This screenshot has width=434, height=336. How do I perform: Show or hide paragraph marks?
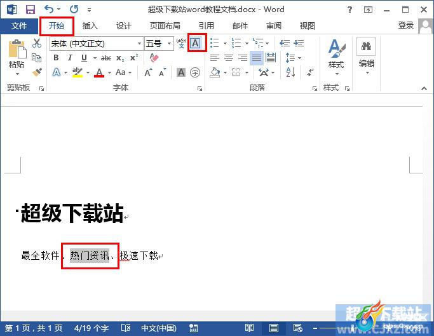310,72
